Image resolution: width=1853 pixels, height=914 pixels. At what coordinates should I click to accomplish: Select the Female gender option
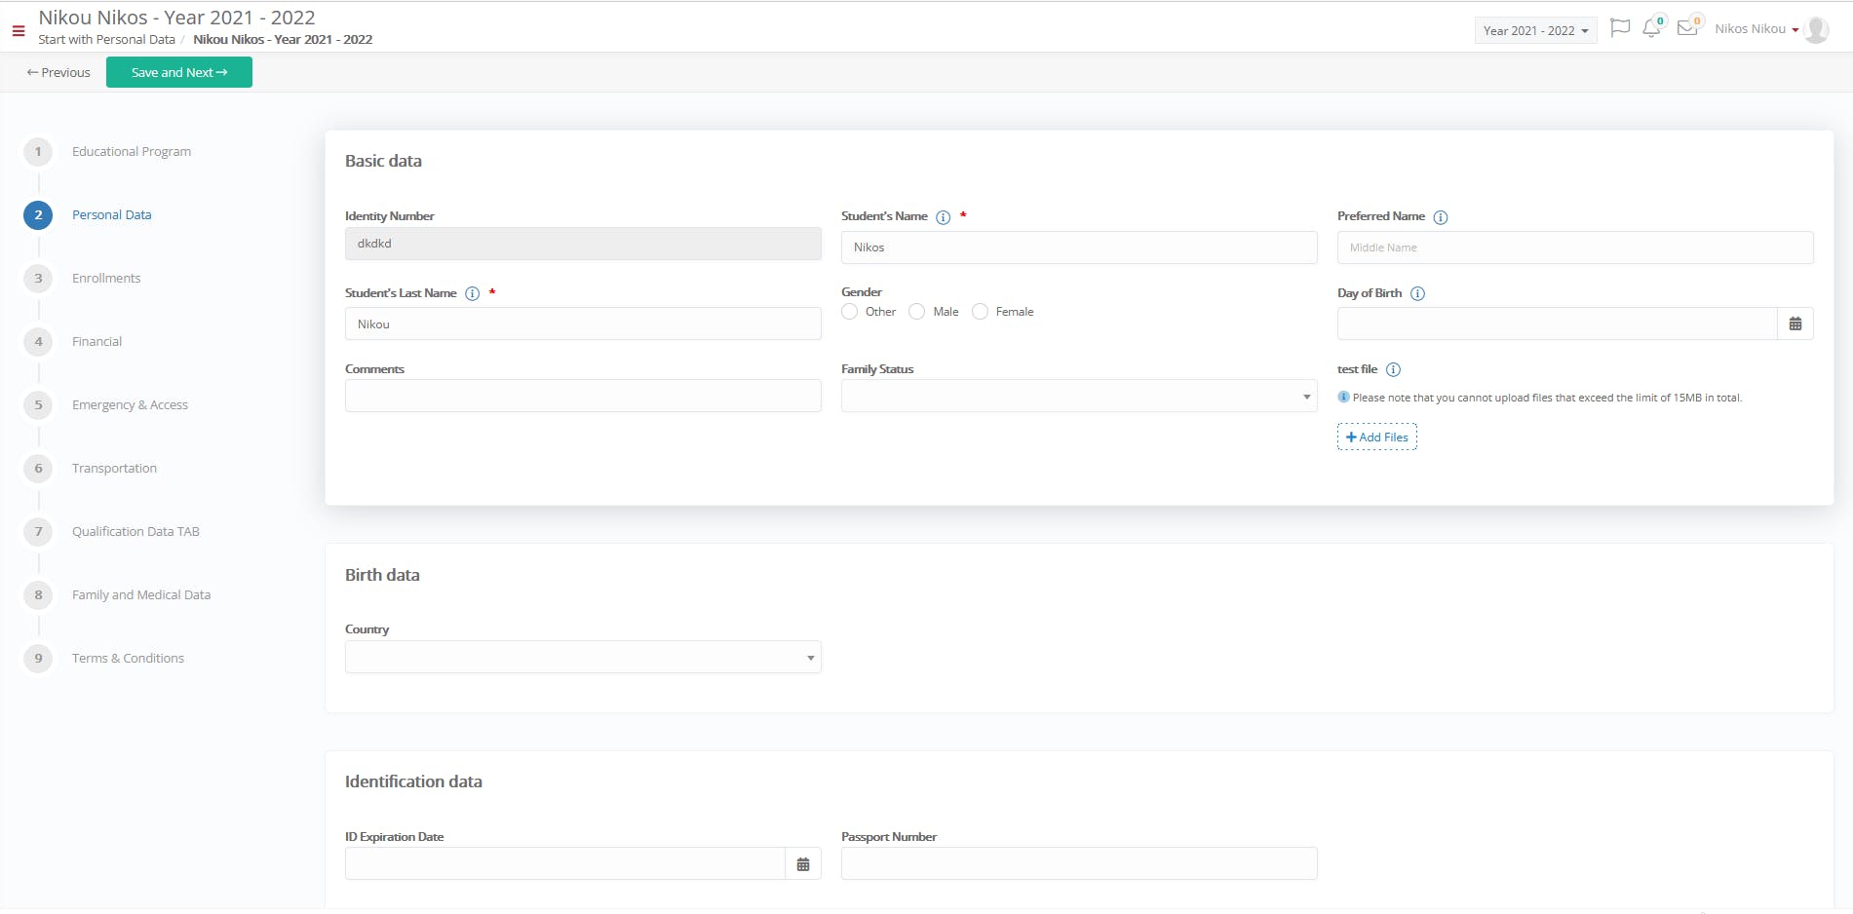[981, 312]
